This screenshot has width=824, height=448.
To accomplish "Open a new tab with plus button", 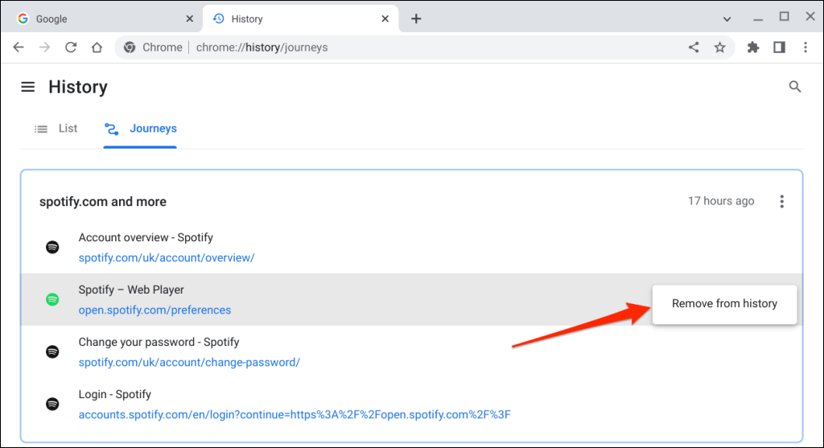I will click(416, 19).
